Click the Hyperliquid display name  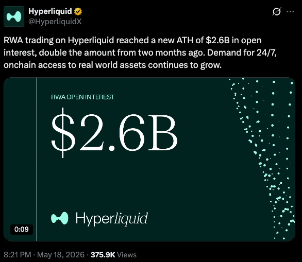50,11
